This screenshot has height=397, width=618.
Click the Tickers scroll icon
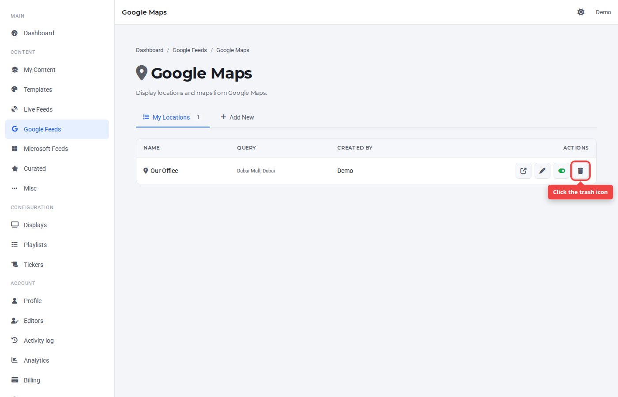[15, 265]
